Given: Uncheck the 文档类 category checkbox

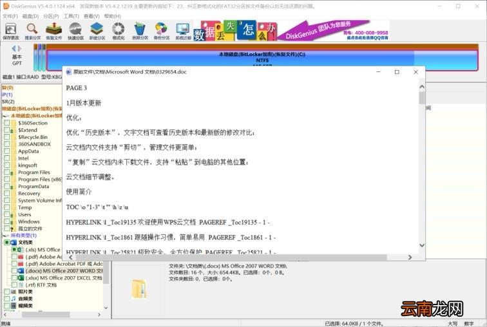Looking at the screenshot, I should tap(7, 242).
